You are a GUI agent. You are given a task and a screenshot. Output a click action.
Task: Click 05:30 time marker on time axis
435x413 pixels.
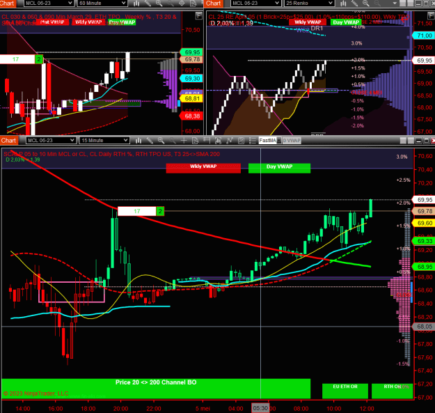(x=260, y=408)
